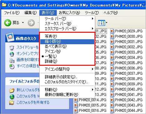Open the ツール(T) menu

coord(92,13)
